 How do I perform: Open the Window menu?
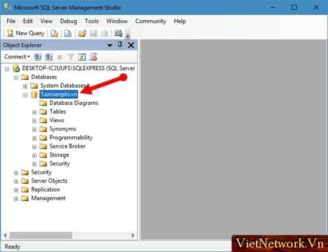[117, 21]
